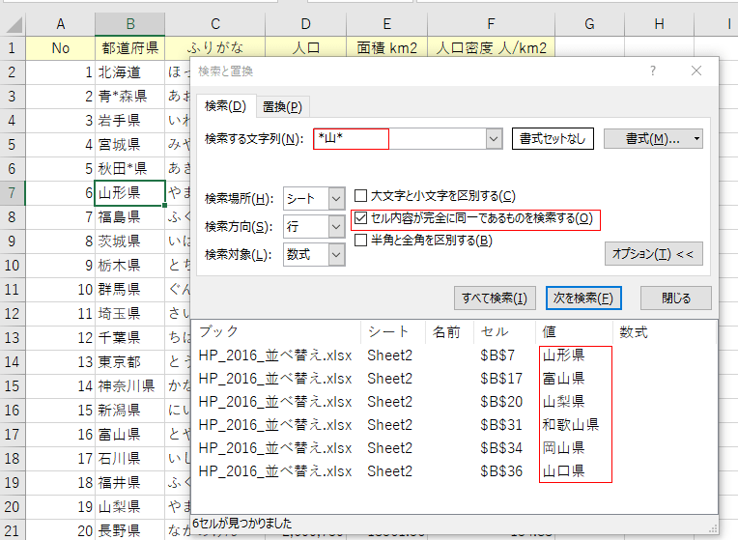
Task: Click the cell 長野県
Action: click(130, 530)
